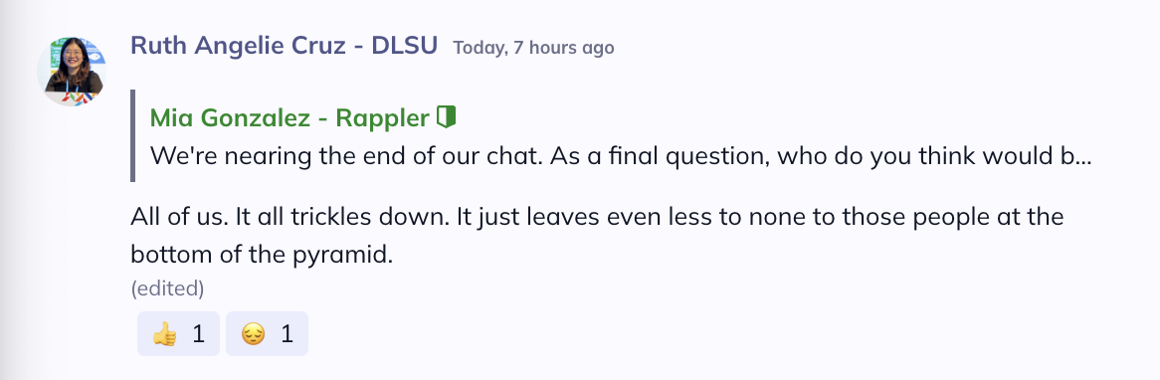Click the green shield badge beside Rappler

click(x=446, y=116)
